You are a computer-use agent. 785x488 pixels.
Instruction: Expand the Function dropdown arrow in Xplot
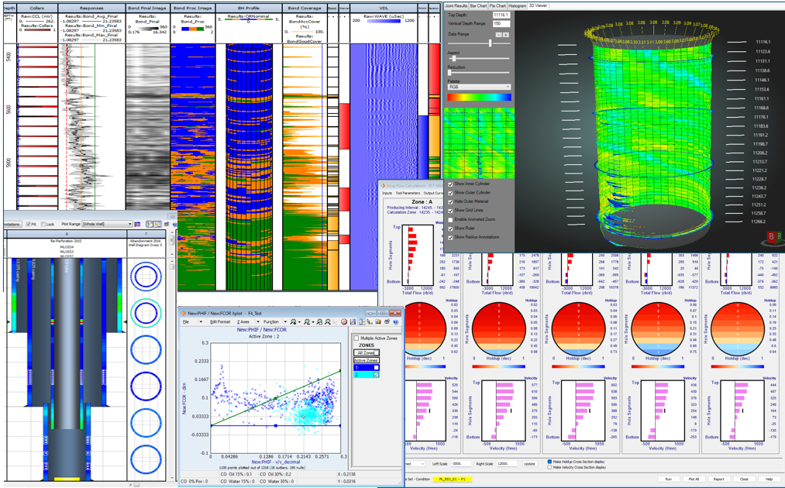[x=285, y=321]
